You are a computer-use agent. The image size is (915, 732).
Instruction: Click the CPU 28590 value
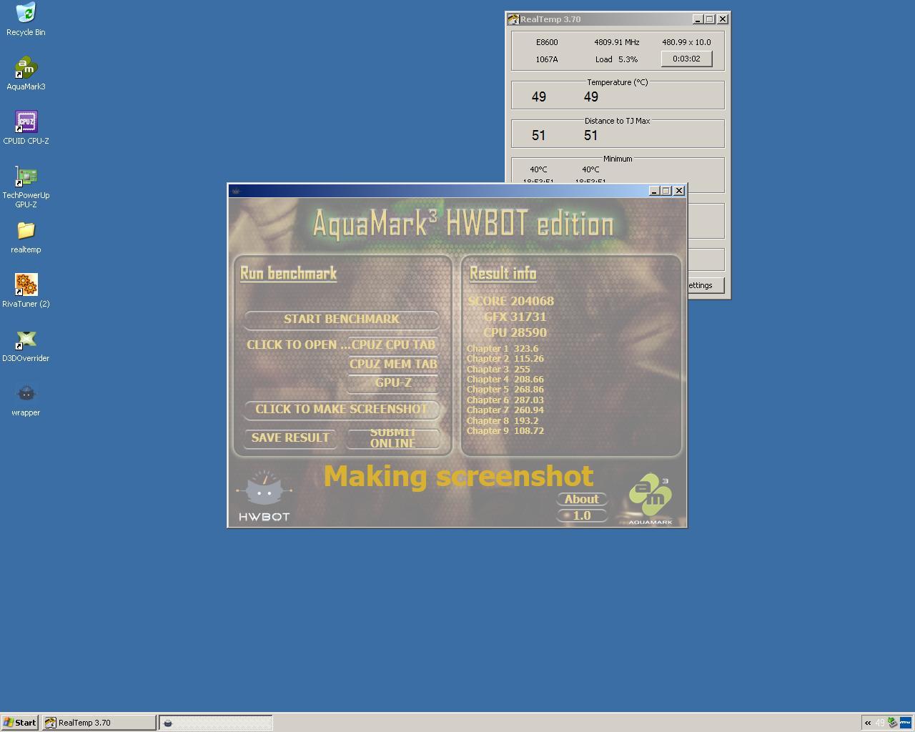click(515, 332)
